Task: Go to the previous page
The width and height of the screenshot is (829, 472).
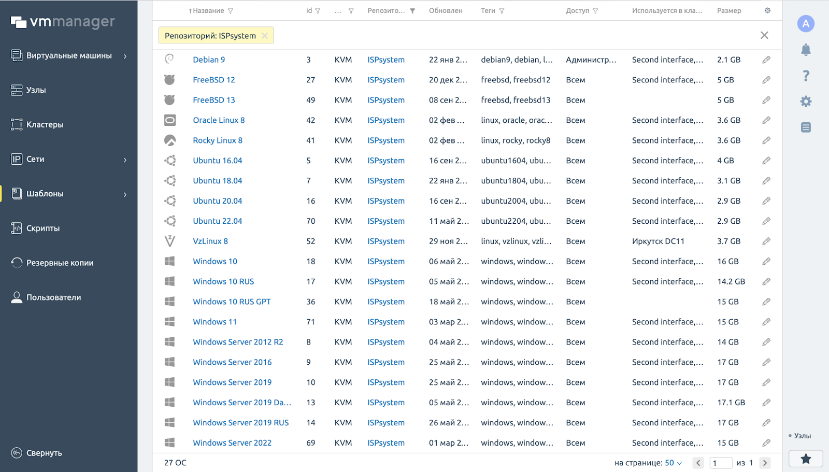Action: tap(698, 463)
